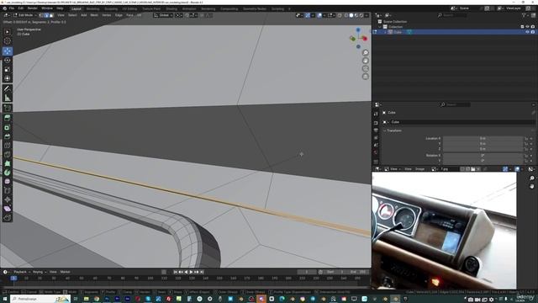
Task: Expand the Cube item in outliner
Action: (385, 32)
